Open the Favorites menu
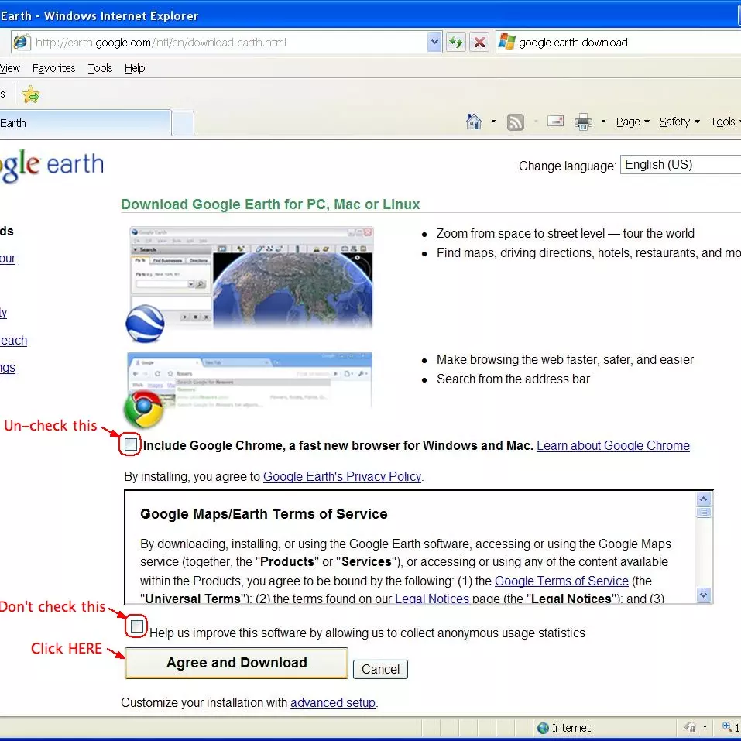Viewport: 741px width, 741px height. [x=53, y=68]
